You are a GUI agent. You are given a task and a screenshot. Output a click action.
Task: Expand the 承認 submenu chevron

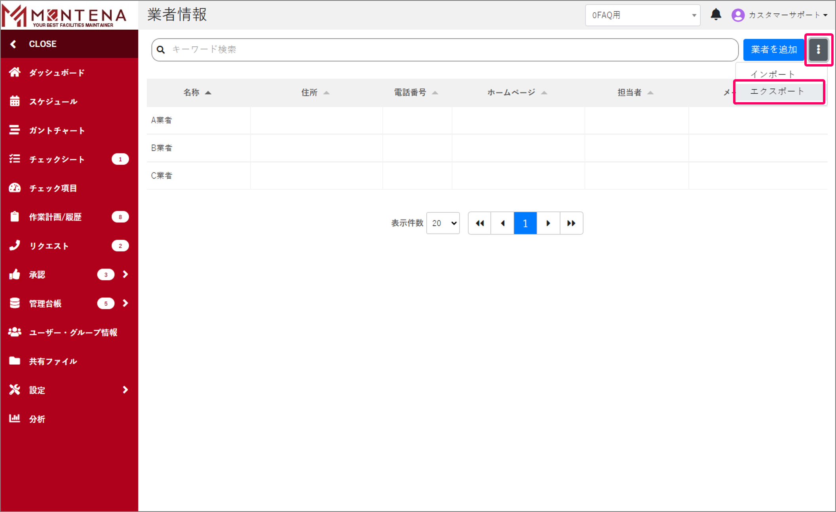(125, 274)
